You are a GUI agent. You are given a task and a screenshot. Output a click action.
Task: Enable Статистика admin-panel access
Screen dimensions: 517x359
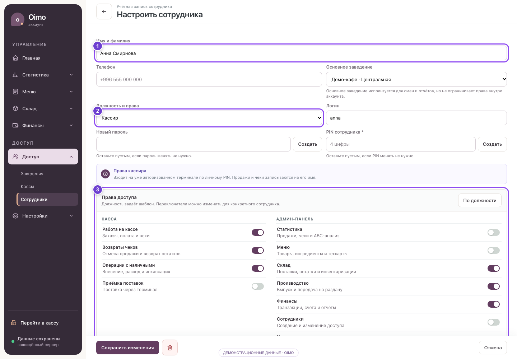pos(494,232)
